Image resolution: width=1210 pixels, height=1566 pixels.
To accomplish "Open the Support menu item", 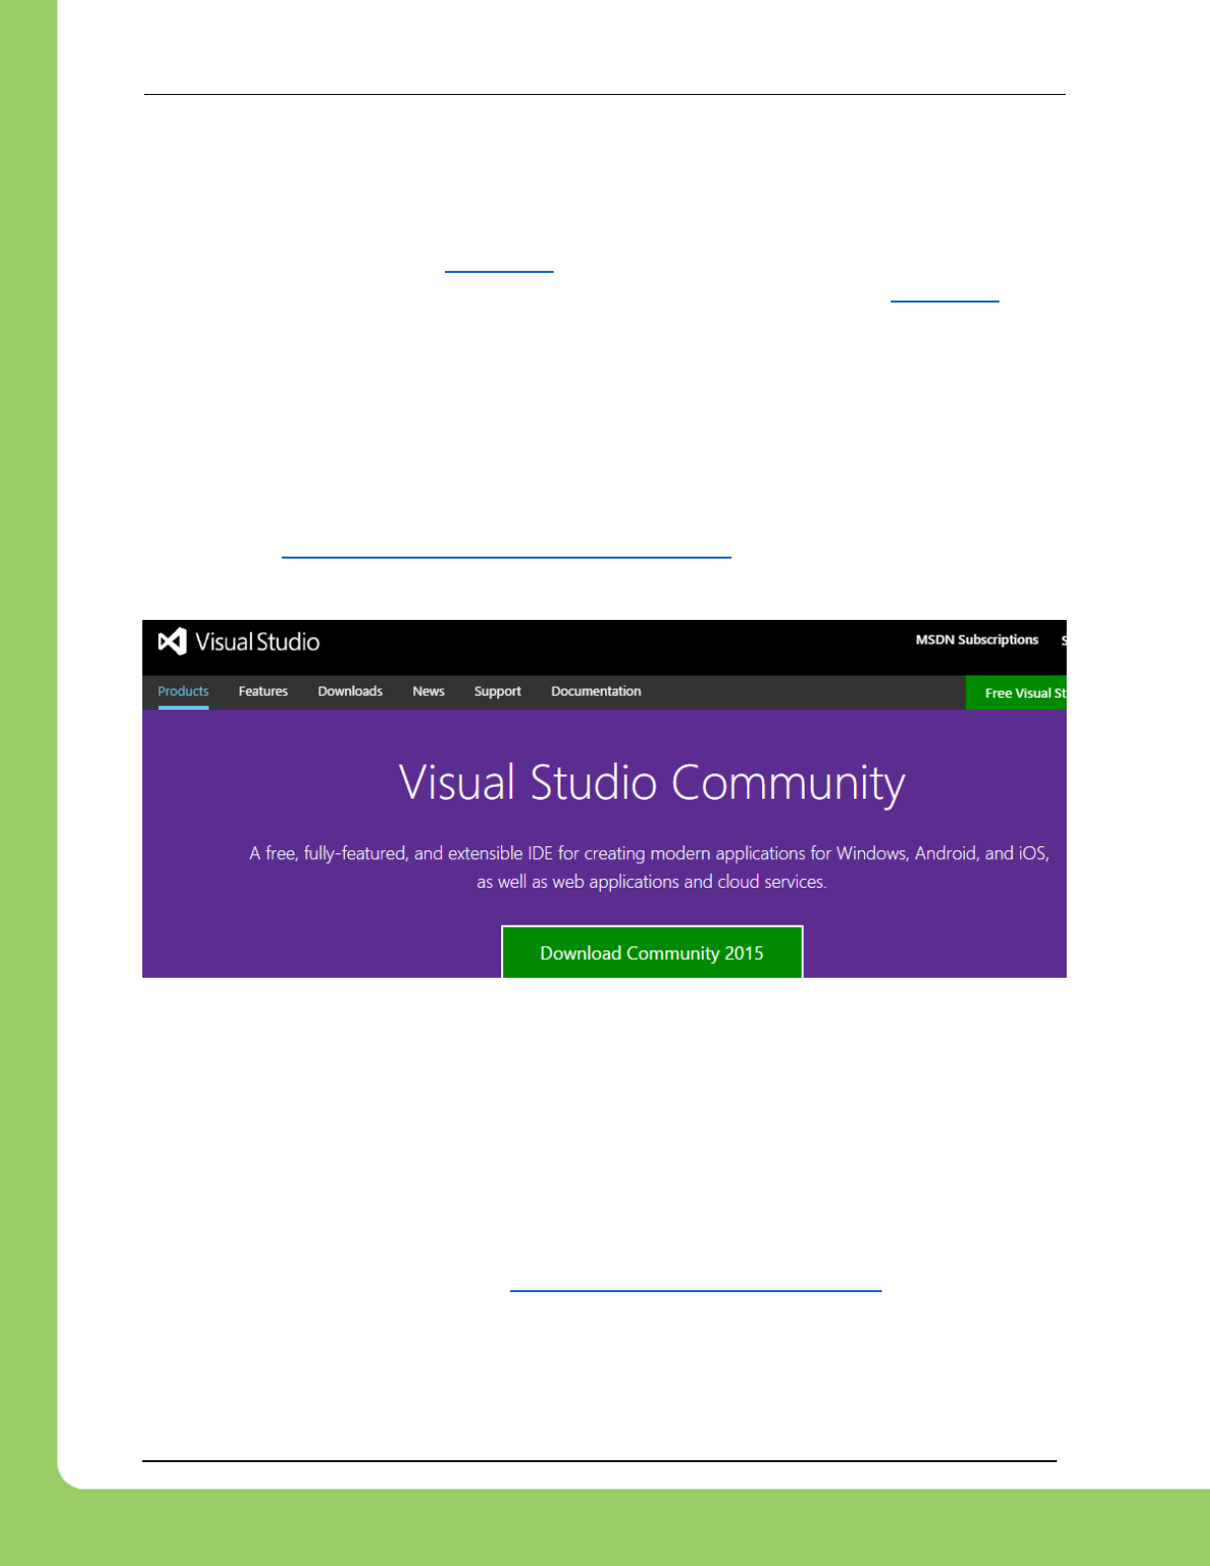I will 497,691.
